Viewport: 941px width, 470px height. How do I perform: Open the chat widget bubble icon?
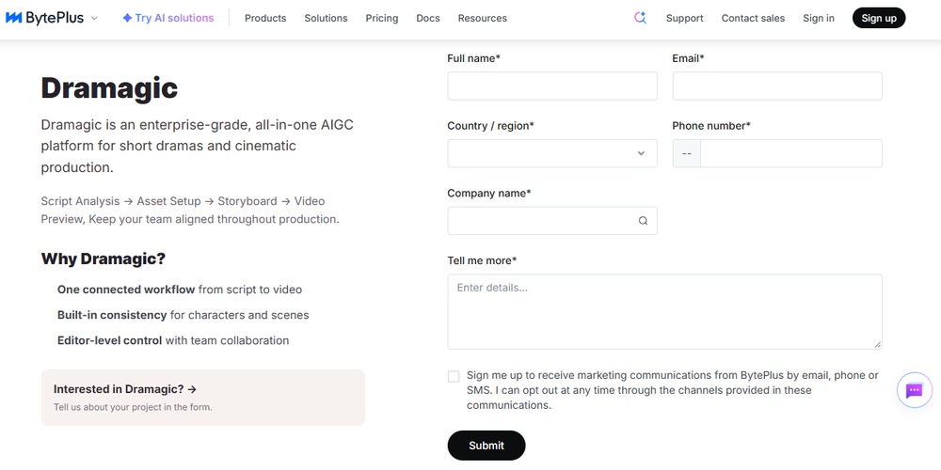coord(914,391)
